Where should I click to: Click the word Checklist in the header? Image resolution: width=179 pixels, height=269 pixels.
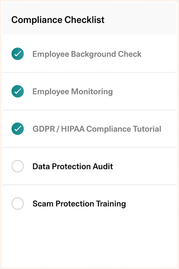coord(84,20)
